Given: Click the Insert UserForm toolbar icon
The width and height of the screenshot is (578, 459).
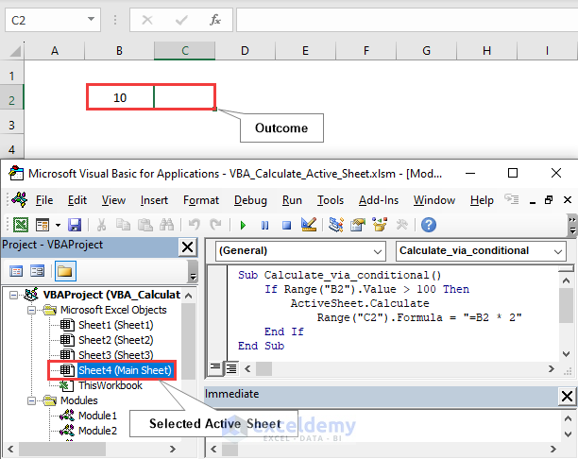Looking at the screenshot, I should coord(42,225).
